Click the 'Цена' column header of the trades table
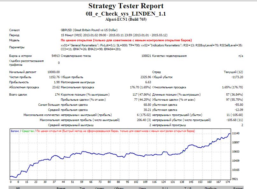257x189 pixels. [x=142, y=188]
